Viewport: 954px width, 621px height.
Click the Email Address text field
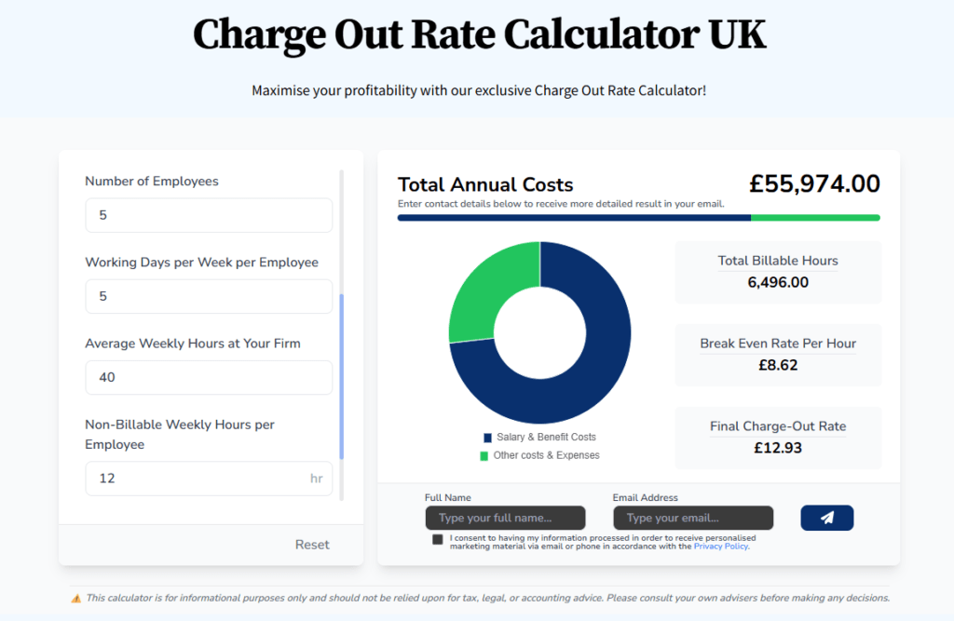tap(693, 518)
